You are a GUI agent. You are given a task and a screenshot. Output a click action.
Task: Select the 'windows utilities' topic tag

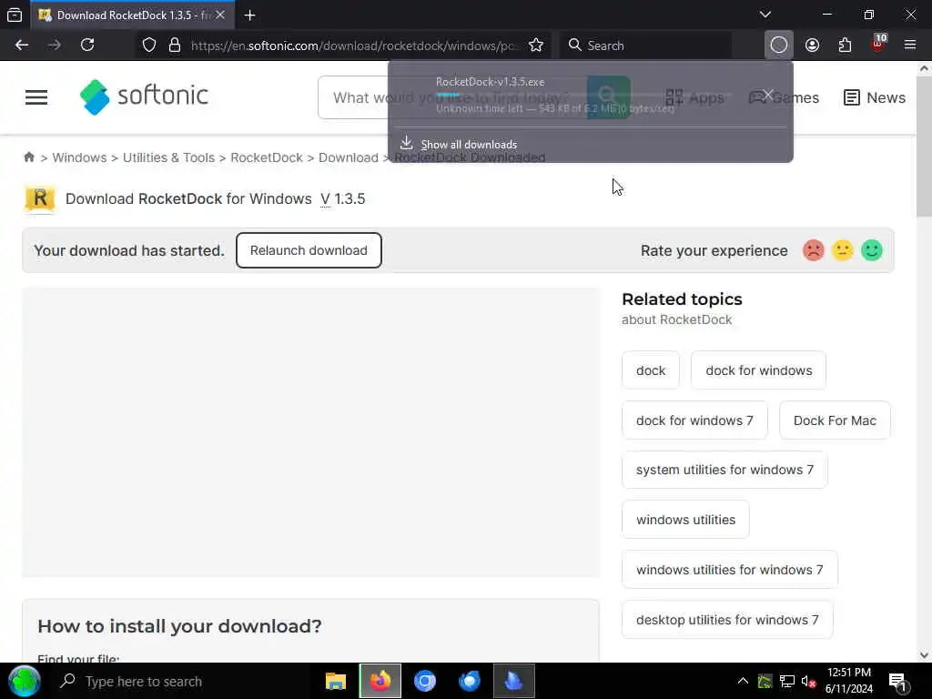[685, 520]
